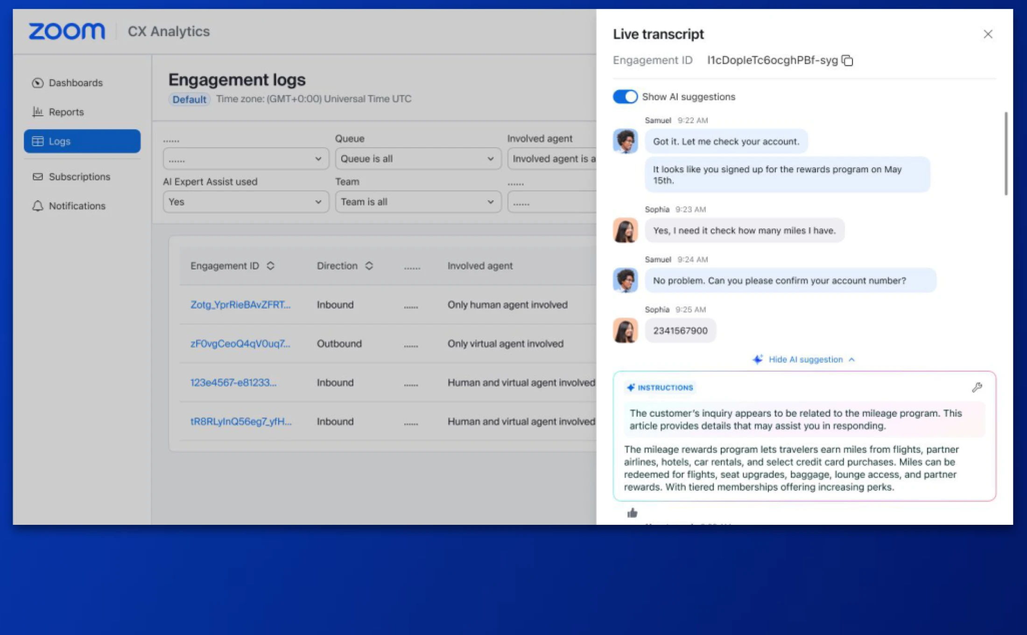Click 'Only virtual agent involved' cell
The width and height of the screenshot is (1027, 635).
pos(506,344)
